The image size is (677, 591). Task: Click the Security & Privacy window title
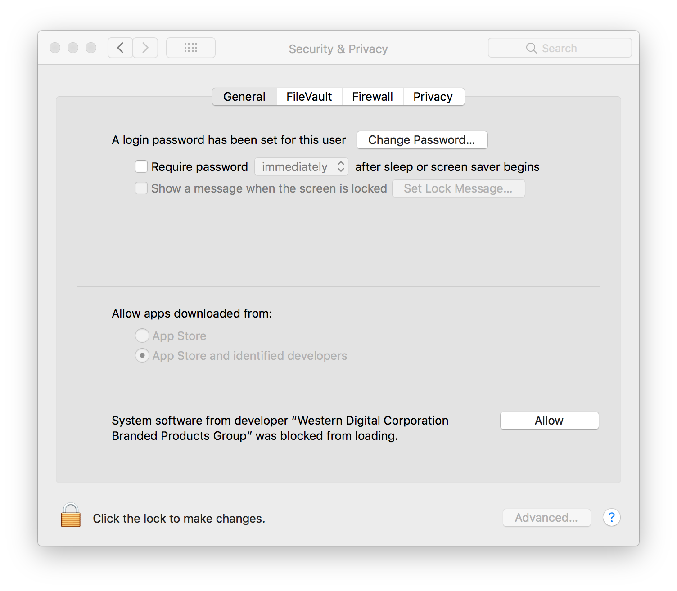(x=338, y=49)
